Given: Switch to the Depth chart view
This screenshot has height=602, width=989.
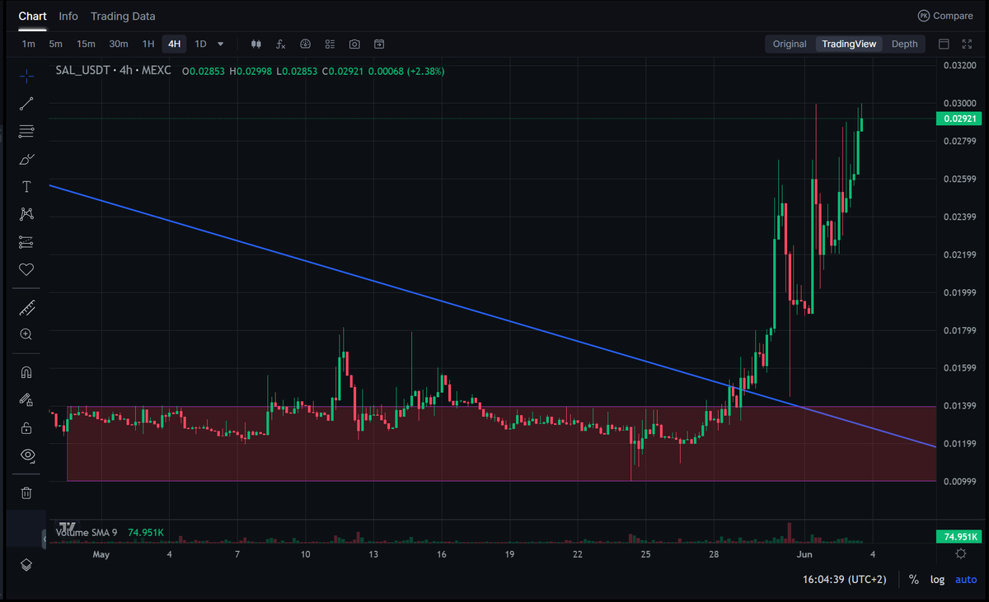Looking at the screenshot, I should 904,44.
